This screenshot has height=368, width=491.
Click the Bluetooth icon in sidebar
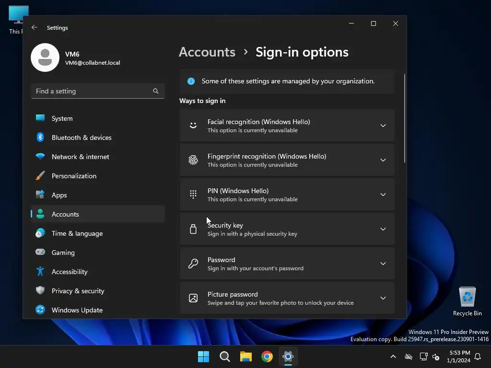point(40,137)
